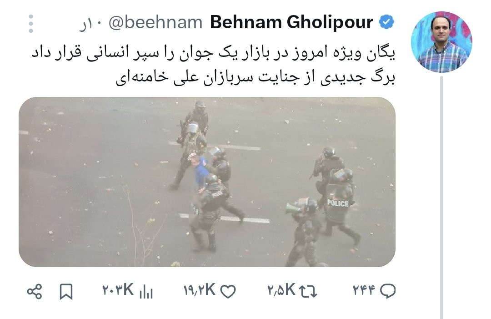
Task: Click the ۲۰۳K views count
Action: [118, 290]
